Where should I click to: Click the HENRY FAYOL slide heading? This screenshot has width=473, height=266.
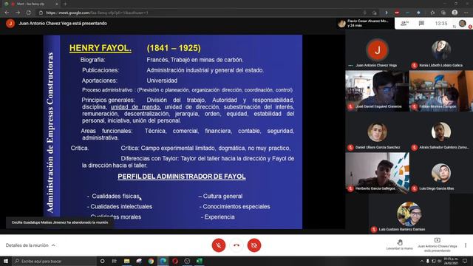coord(101,48)
